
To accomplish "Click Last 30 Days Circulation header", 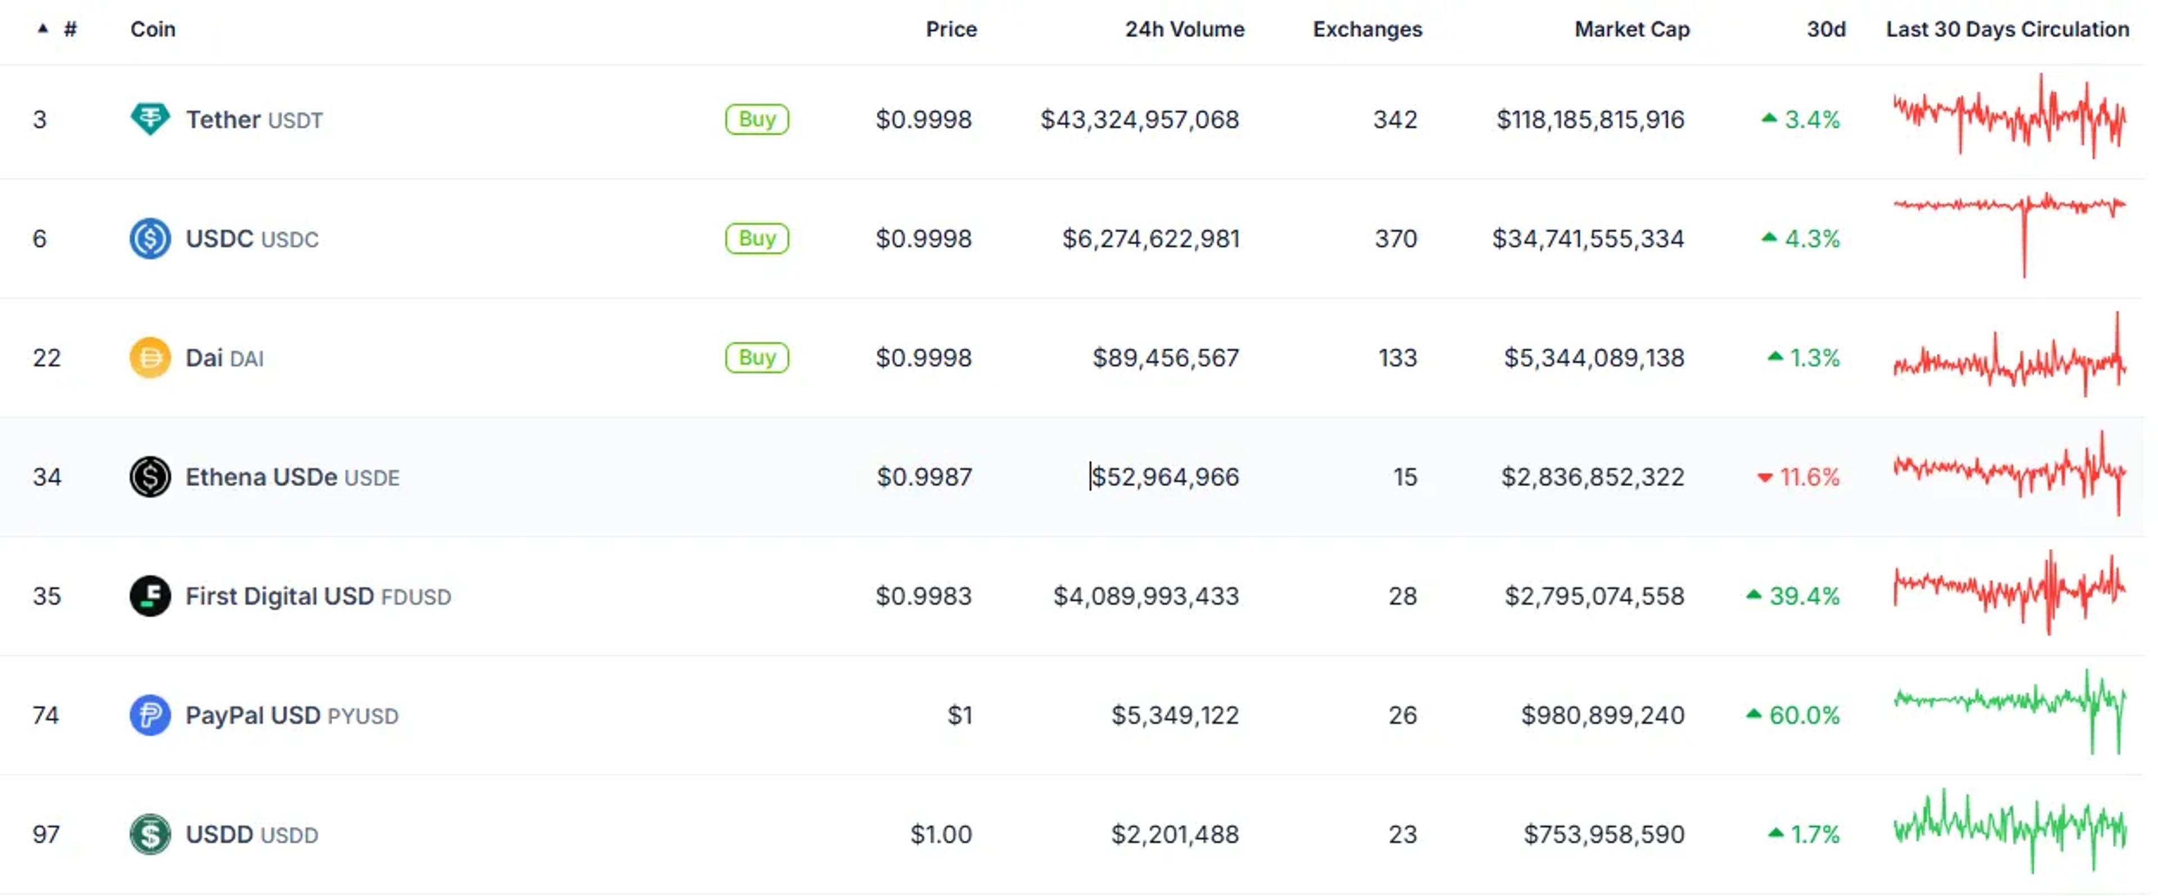I will point(2007,29).
